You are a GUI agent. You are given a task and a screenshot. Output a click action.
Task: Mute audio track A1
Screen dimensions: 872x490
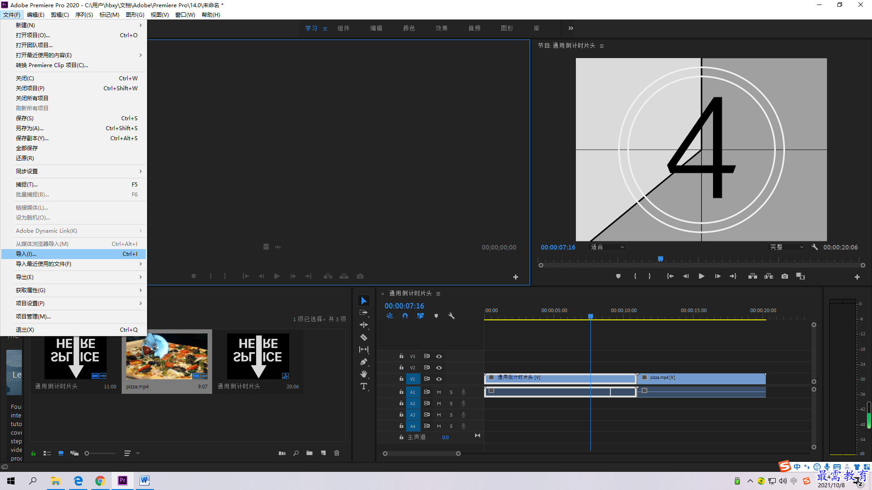click(x=439, y=392)
